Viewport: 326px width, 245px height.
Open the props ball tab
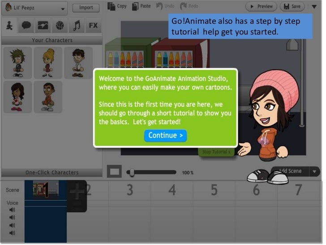[x=60, y=26]
